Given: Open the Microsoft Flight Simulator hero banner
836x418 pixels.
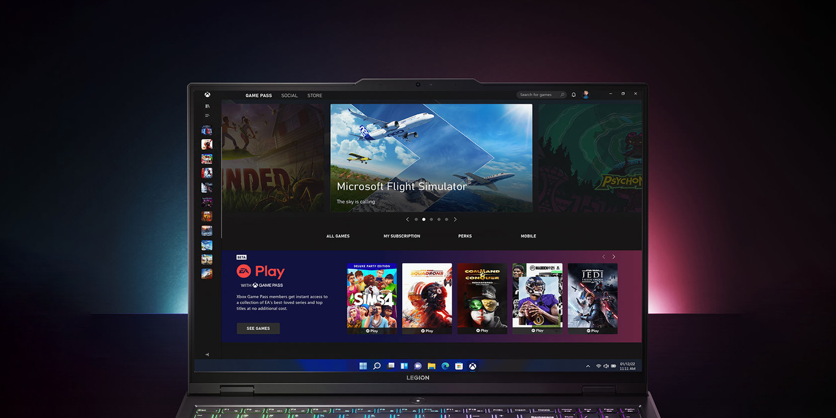Looking at the screenshot, I should [x=431, y=158].
